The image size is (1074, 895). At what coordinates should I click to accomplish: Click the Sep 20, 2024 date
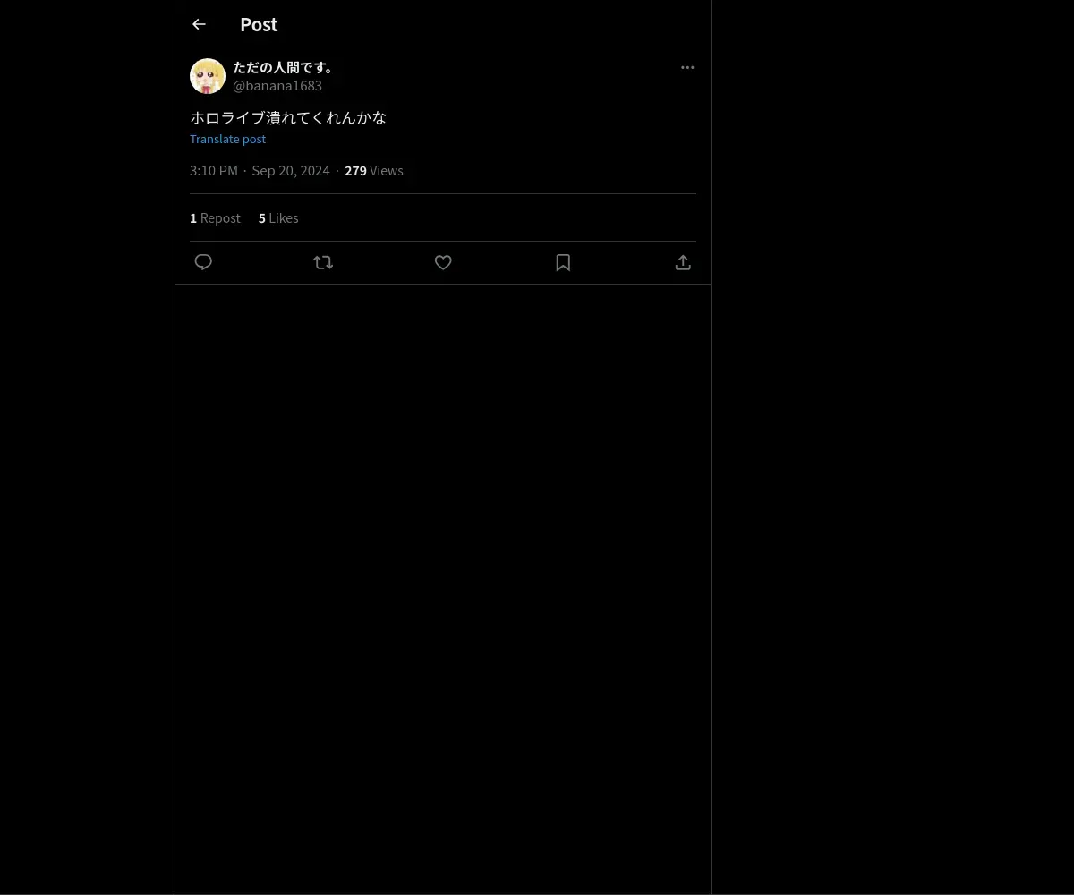coord(291,170)
